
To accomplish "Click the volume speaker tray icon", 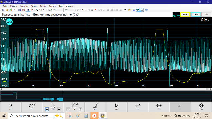I will (183, 116).
